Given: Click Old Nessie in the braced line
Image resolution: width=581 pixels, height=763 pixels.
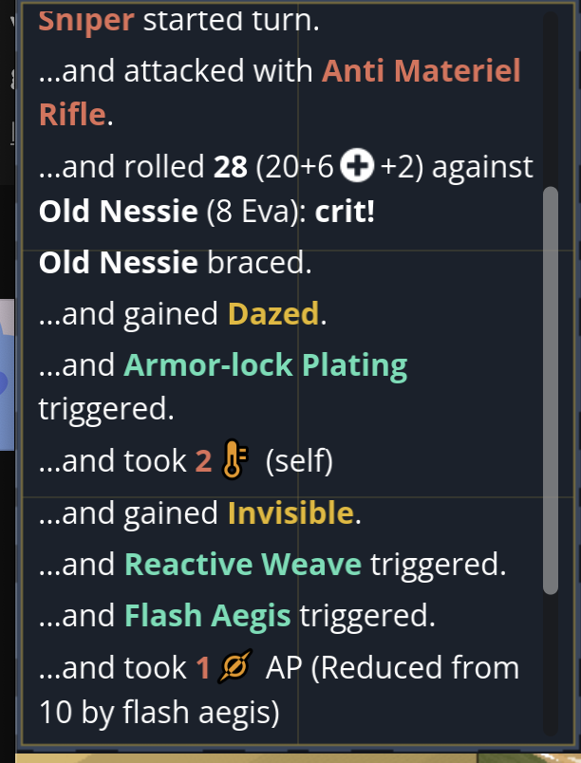Looking at the screenshot, I should coord(118,263).
